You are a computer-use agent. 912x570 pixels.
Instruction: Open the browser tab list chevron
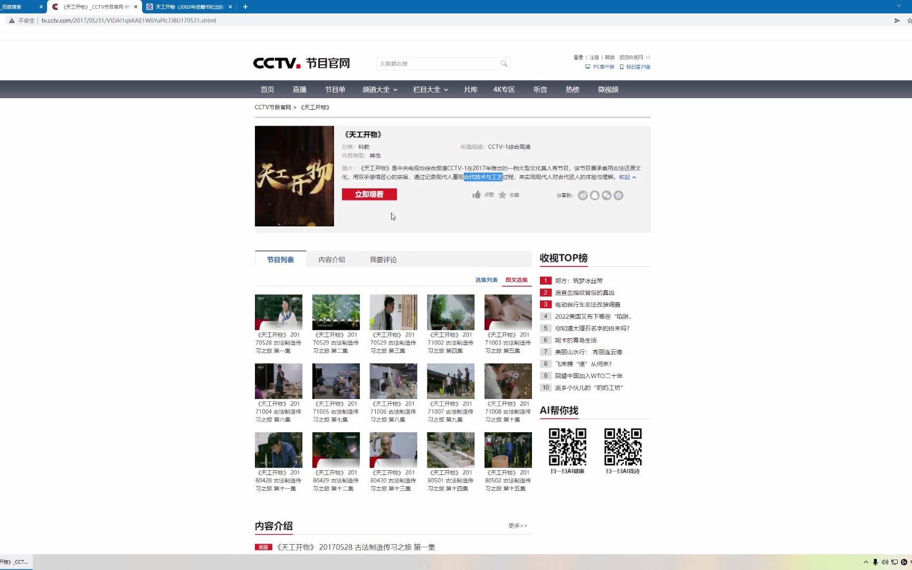tap(899, 6)
